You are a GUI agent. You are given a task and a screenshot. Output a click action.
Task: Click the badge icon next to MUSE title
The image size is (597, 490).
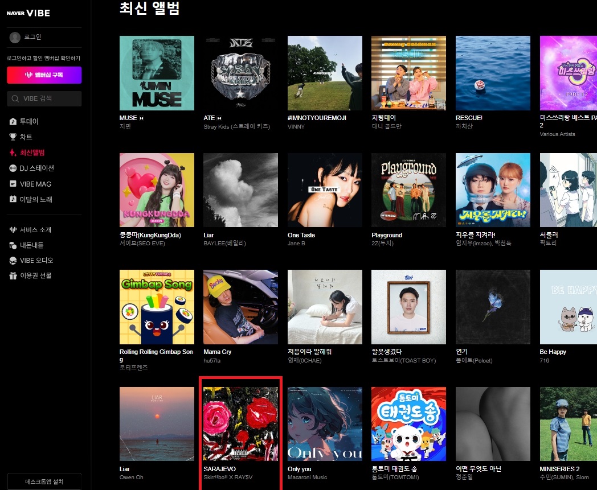pyautogui.click(x=142, y=118)
